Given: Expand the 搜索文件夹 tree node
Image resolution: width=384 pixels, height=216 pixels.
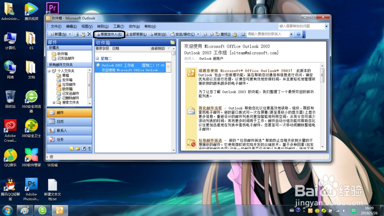Looking at the screenshot, I should (x=54, y=103).
